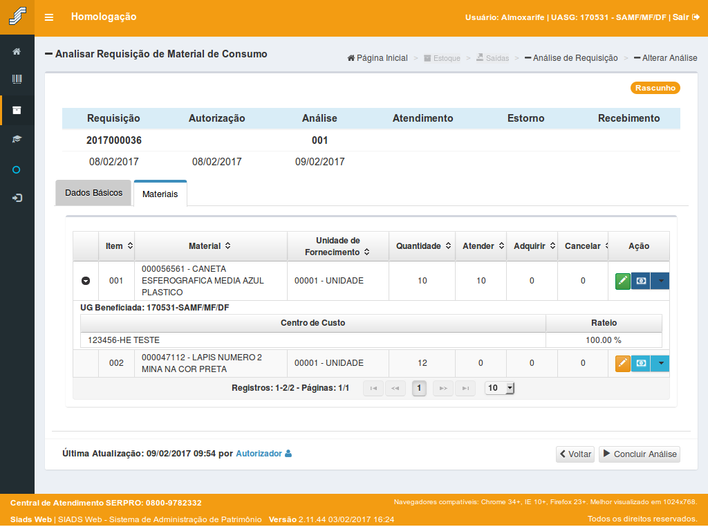Click the Concluir Análise button

pos(640,454)
